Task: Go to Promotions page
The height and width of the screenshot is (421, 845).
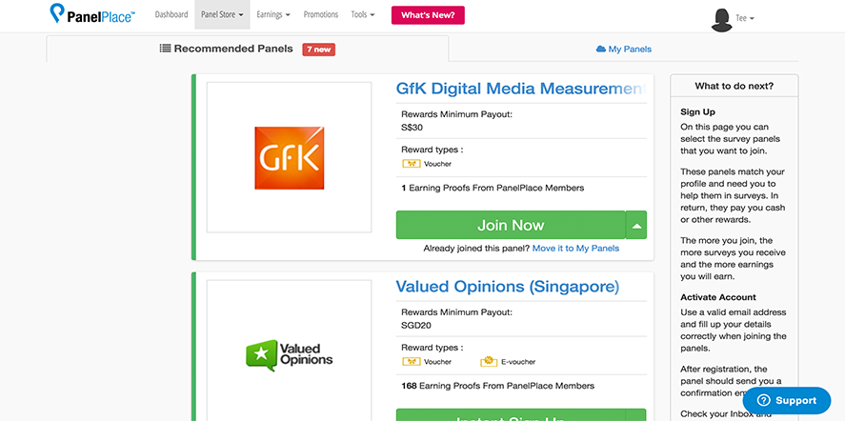Action: [321, 14]
